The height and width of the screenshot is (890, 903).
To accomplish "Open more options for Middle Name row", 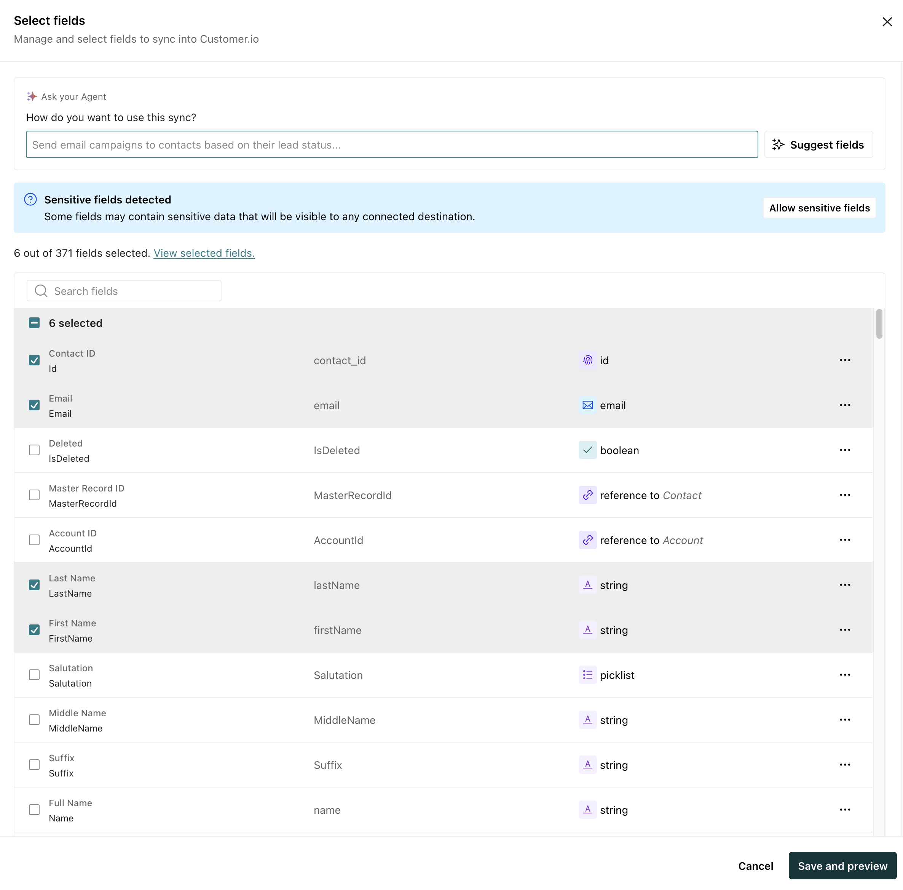I will pyautogui.click(x=845, y=719).
